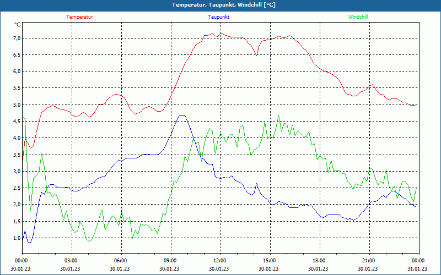Click the green Windchill legend label
Image resolution: width=441 pixels, height=275 pixels.
(x=358, y=17)
